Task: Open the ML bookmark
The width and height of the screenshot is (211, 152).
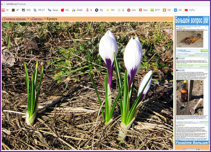Action: coord(65,10)
